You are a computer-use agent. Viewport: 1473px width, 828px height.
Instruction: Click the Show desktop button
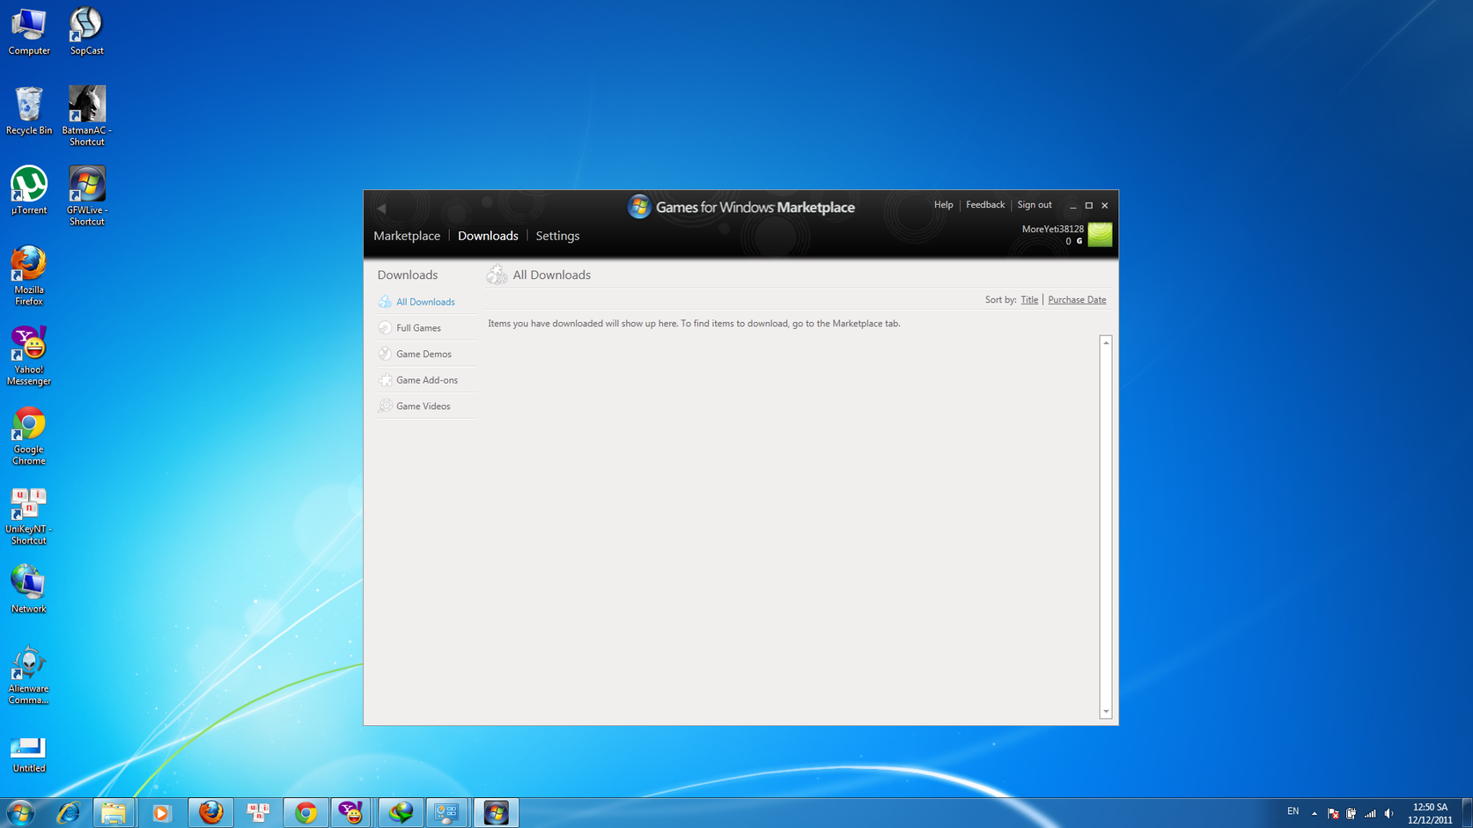(1467, 813)
